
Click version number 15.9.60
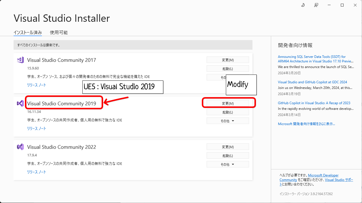[33, 68]
